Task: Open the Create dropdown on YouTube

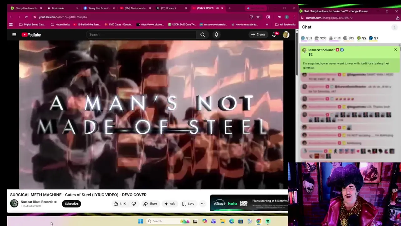Action: pos(258,35)
